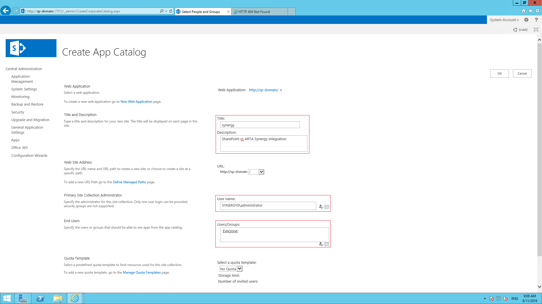The image size is (542, 304).
Task: Open browser Tools gear icon
Action: [x=537, y=11]
